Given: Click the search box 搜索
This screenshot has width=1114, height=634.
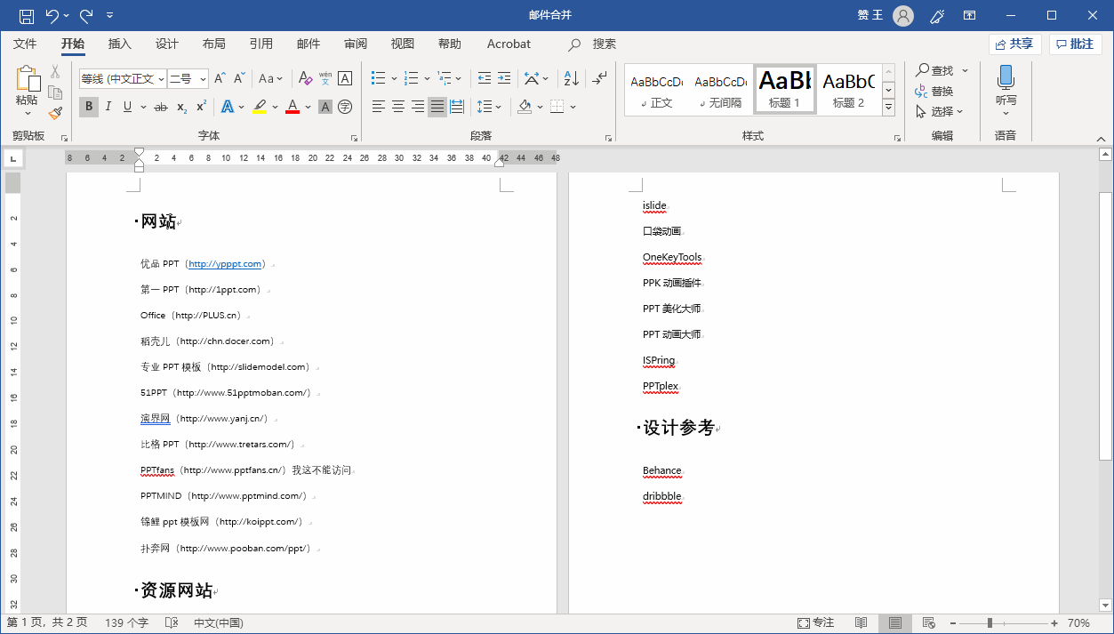Looking at the screenshot, I should tap(604, 44).
